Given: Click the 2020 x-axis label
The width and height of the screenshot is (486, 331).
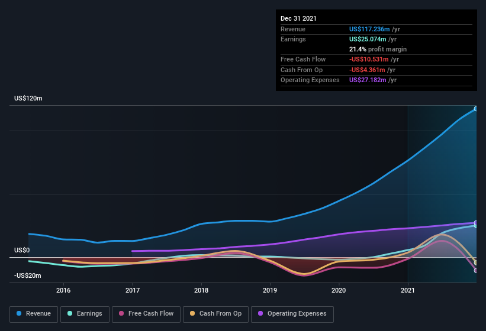Looking at the screenshot, I should tap(339, 290).
